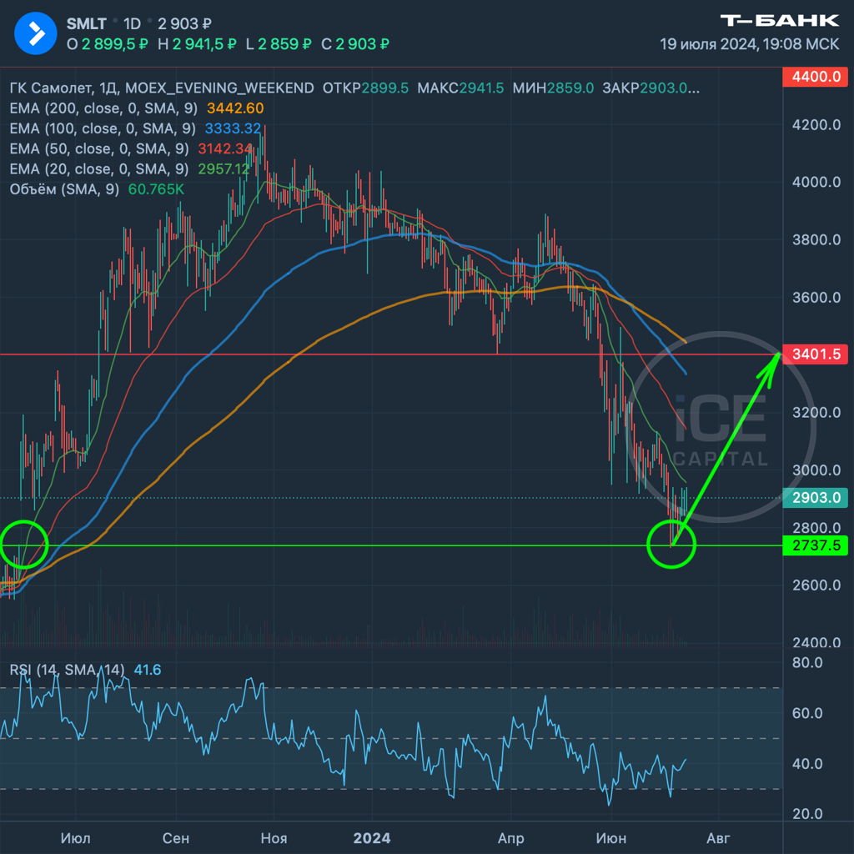Click the 4000.0 price axis tick
854x854 pixels.
click(x=816, y=182)
